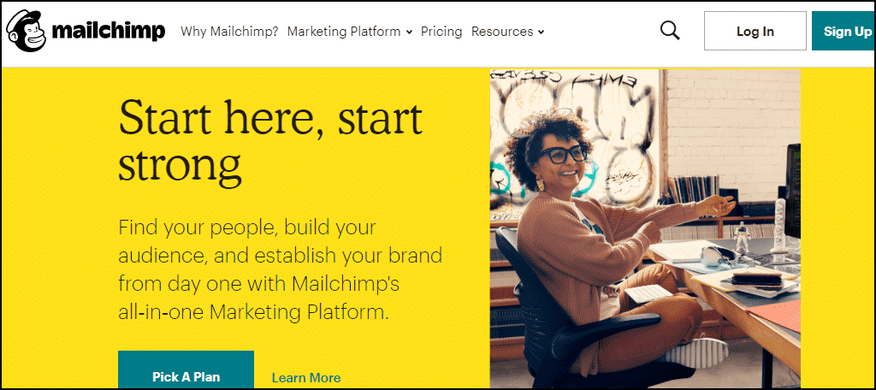The width and height of the screenshot is (876, 390).
Task: Click the mailchimp wordmark text
Action: (x=109, y=32)
